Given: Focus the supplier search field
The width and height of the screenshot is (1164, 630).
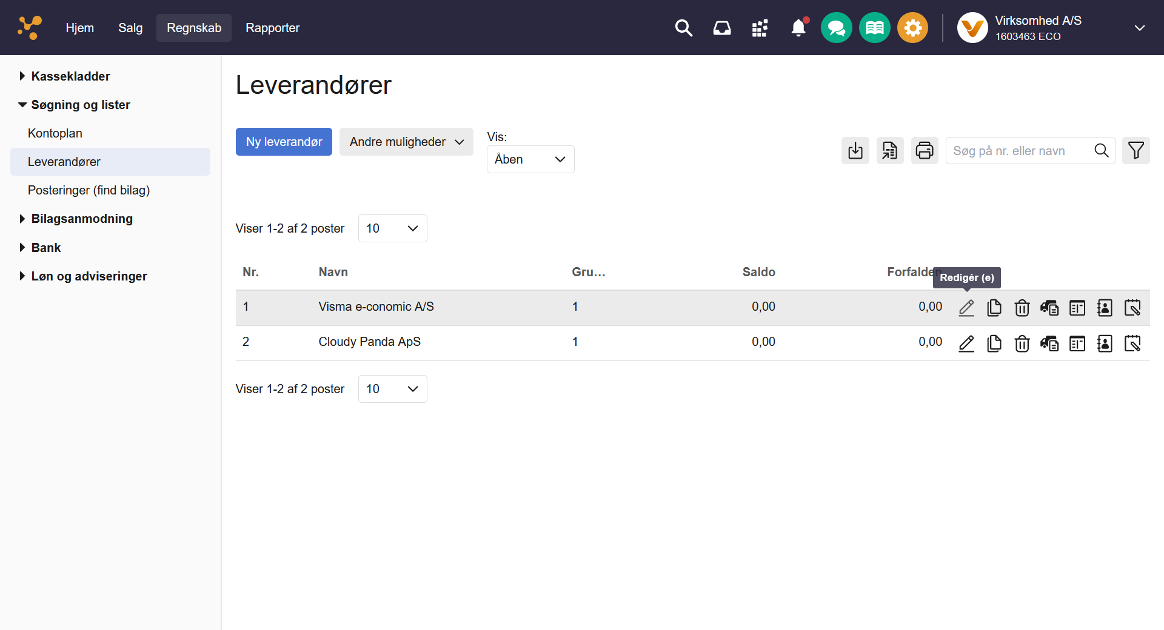Looking at the screenshot, I should pos(1018,151).
